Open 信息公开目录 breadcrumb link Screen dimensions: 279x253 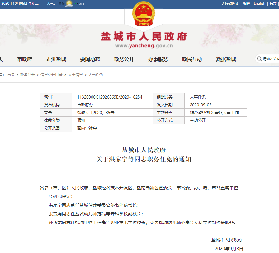pyautogui.click(x=51, y=75)
